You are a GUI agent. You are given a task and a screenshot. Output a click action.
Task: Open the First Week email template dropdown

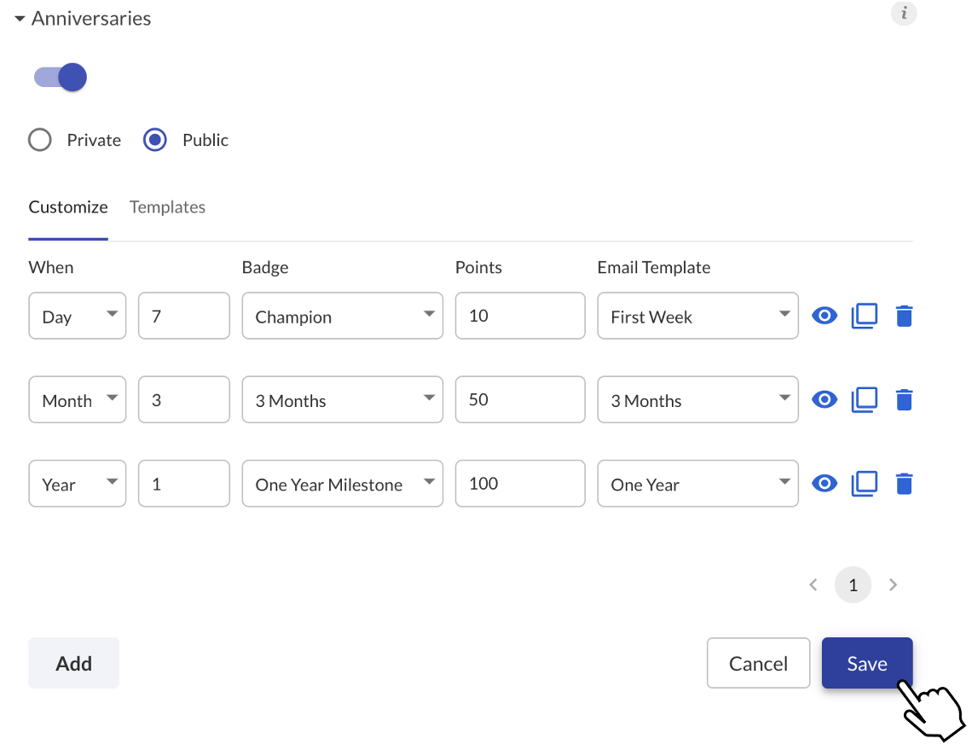pyautogui.click(x=698, y=316)
